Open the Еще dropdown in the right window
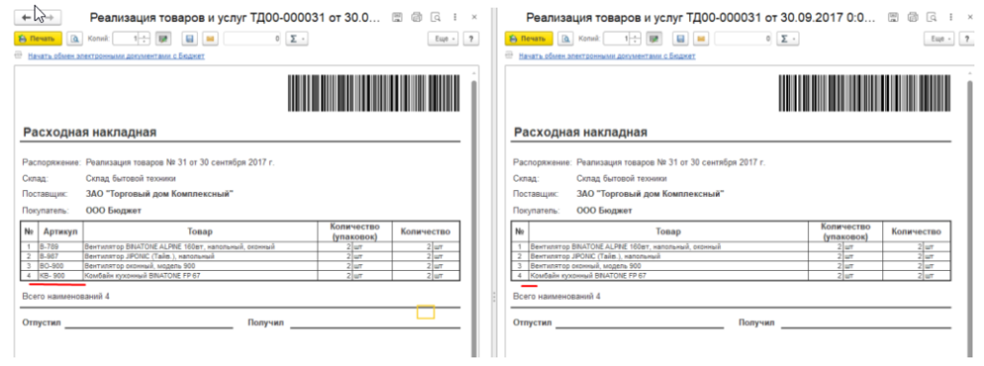984x366 pixels. click(939, 39)
